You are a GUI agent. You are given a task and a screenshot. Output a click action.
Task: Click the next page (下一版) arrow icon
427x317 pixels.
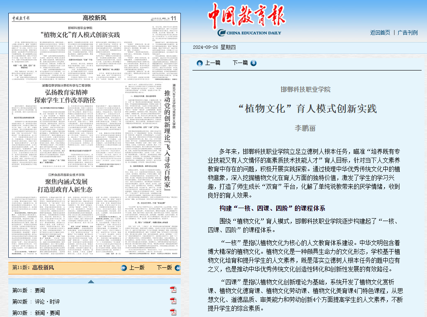[x=176, y=268]
